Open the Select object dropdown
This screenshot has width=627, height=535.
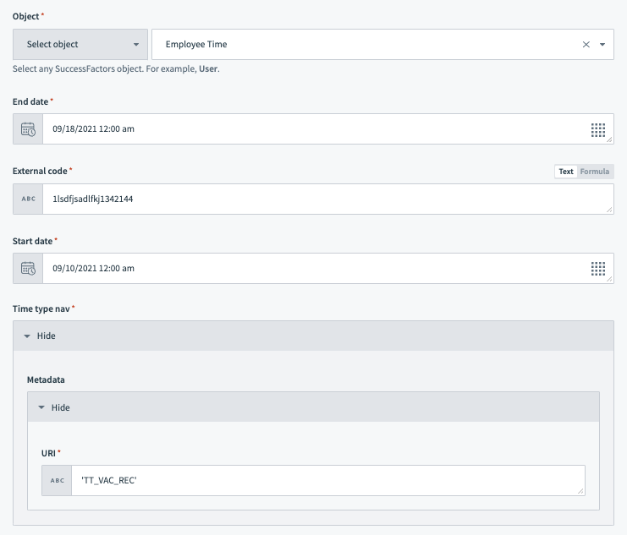[80, 45]
